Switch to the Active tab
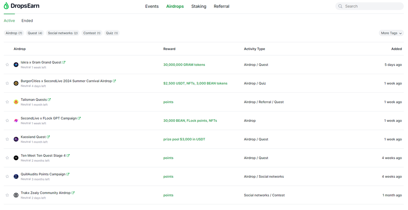408x210 pixels. point(10,21)
